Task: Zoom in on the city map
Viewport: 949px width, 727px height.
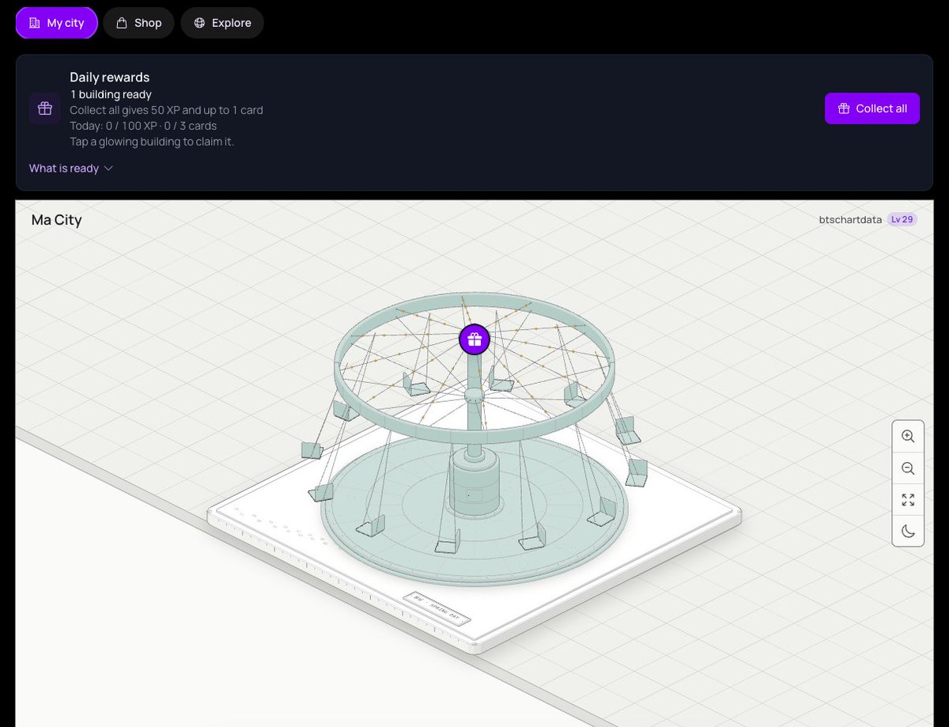Action: (908, 436)
